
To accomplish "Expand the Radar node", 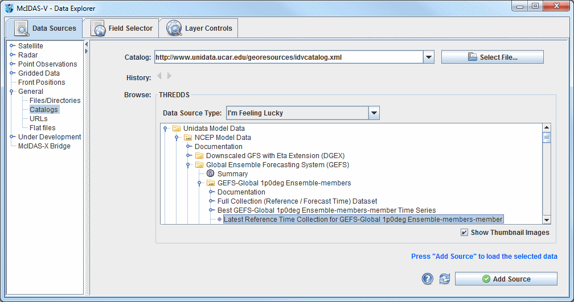I will pyautogui.click(x=12, y=55).
